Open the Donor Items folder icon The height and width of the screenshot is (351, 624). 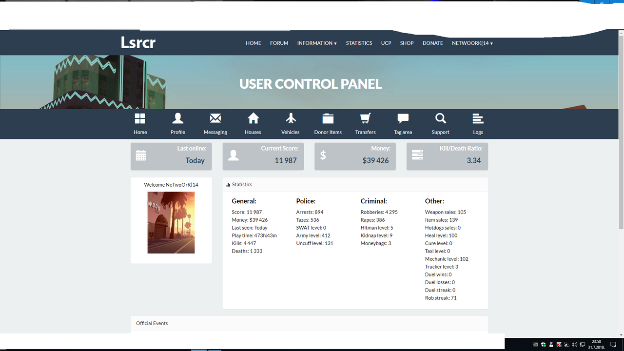[328, 118]
